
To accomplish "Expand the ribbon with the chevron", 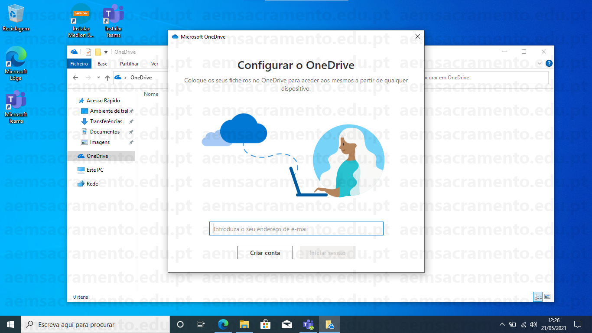I will (540, 64).
